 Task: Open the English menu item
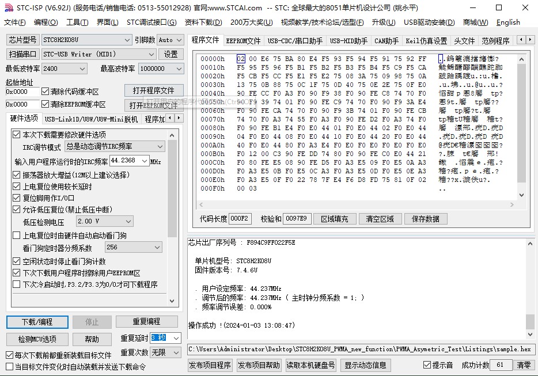click(x=508, y=22)
